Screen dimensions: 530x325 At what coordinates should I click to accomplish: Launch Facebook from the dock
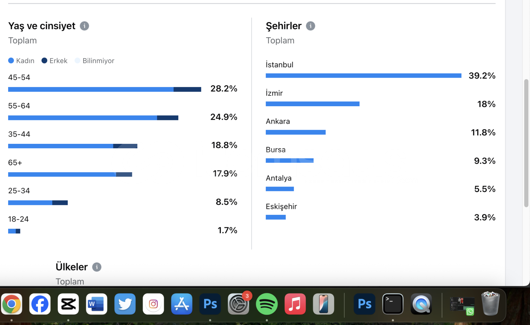[x=40, y=304]
